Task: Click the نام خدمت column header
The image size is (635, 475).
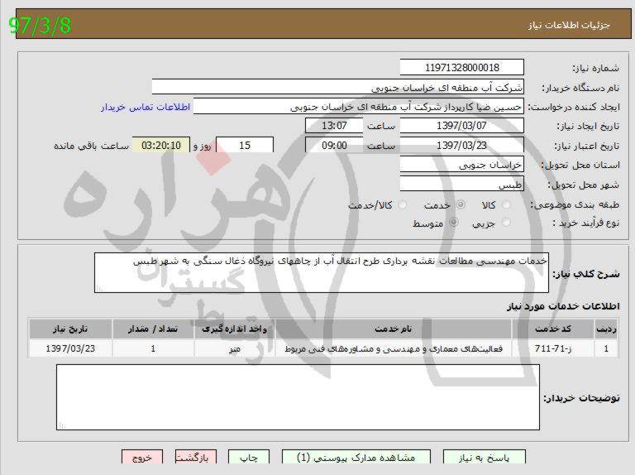Action: click(x=394, y=329)
